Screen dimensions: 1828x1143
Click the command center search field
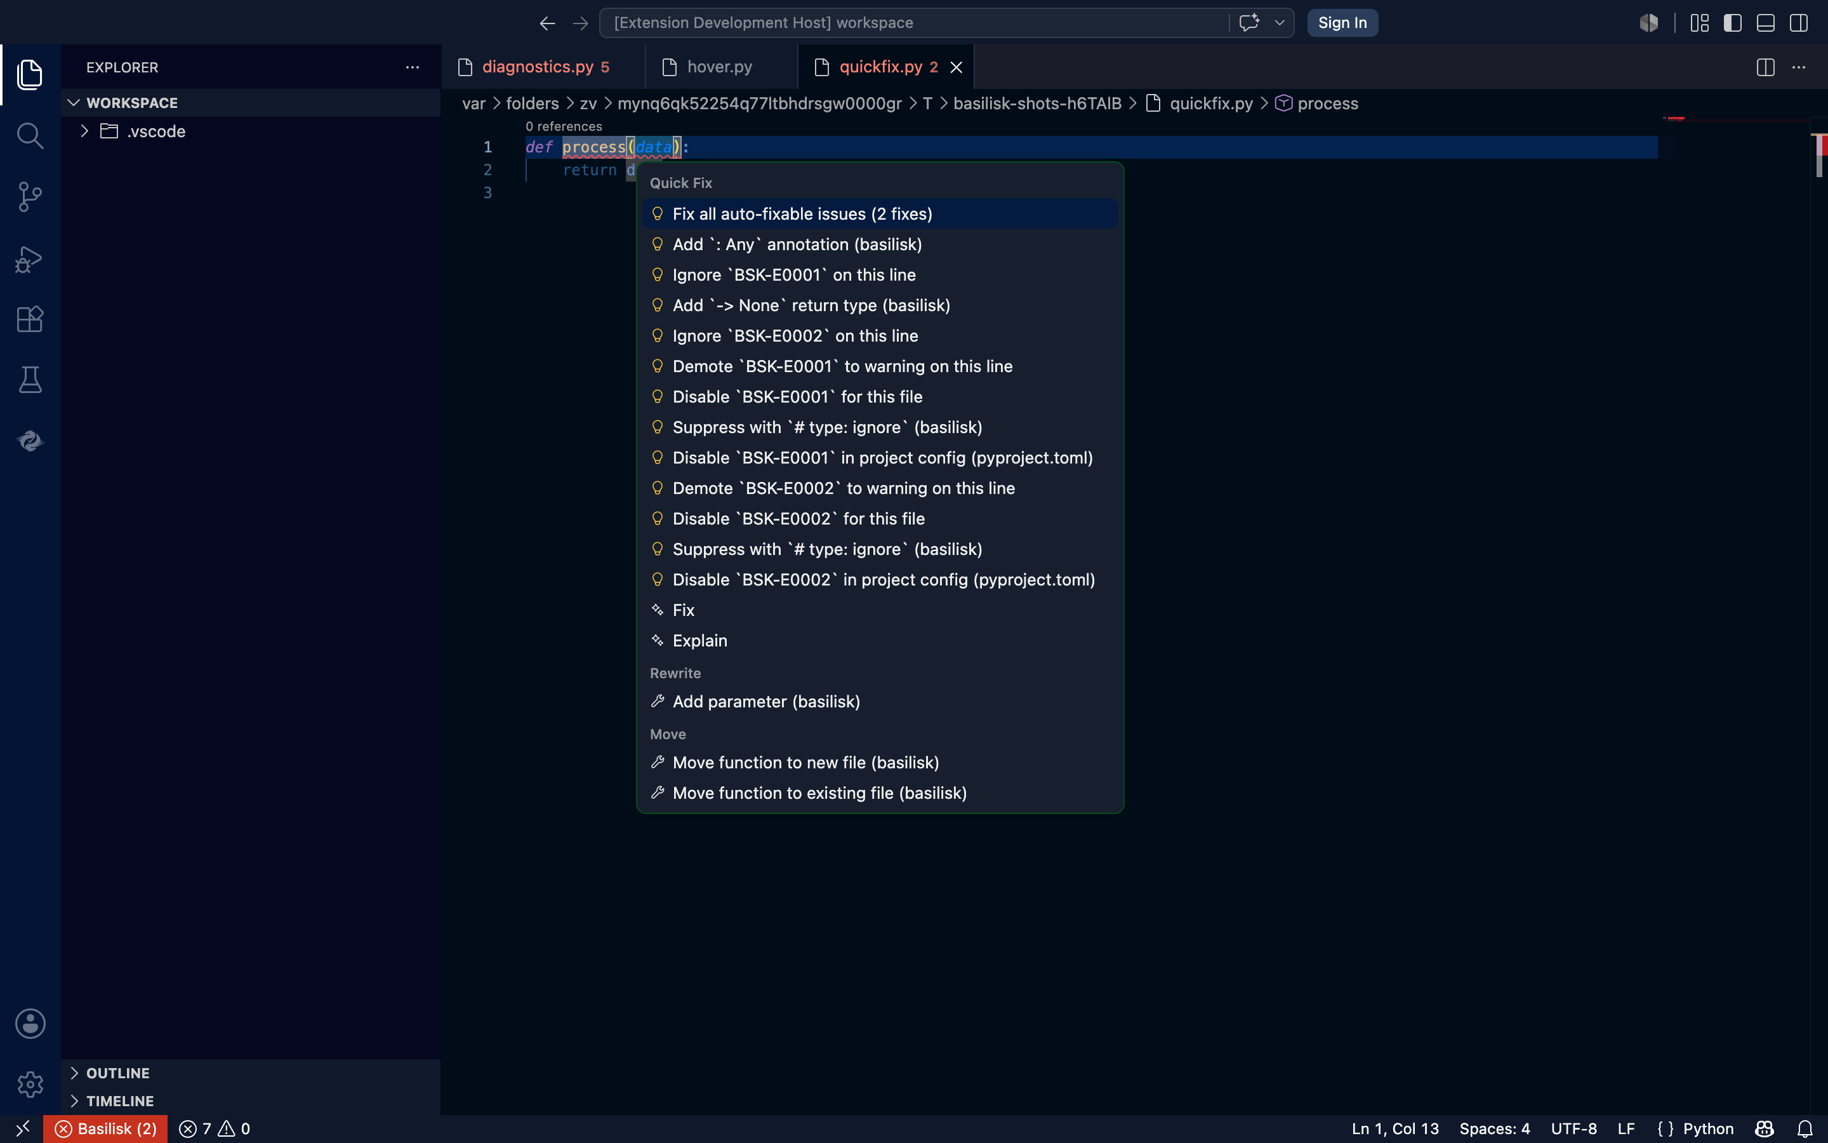pos(914,23)
